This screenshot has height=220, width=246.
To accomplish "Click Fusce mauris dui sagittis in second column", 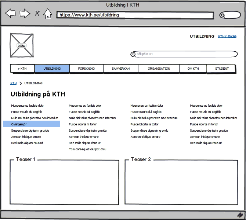I will (x=84, y=112).
